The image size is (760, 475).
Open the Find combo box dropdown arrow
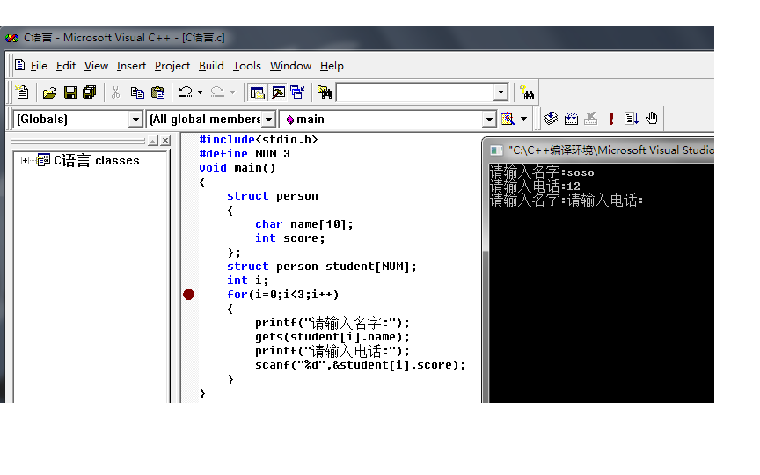coord(501,92)
